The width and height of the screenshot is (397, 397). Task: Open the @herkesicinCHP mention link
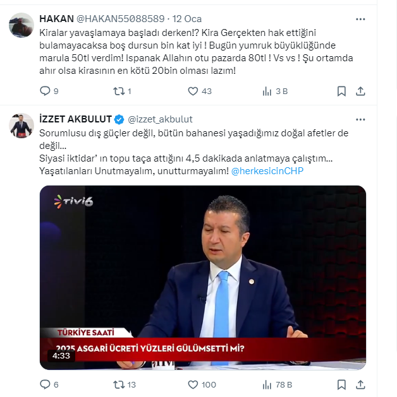tap(267, 171)
